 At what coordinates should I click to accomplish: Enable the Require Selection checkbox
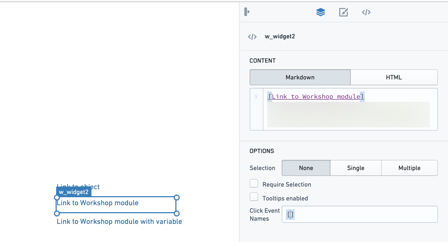click(254, 184)
